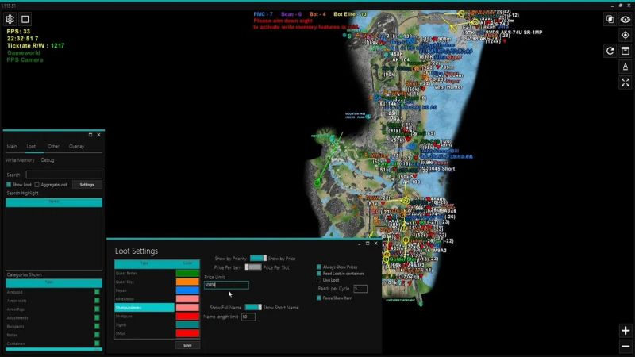
Task: Click the crosshair center-on-player icon
Action: pyautogui.click(x=625, y=35)
